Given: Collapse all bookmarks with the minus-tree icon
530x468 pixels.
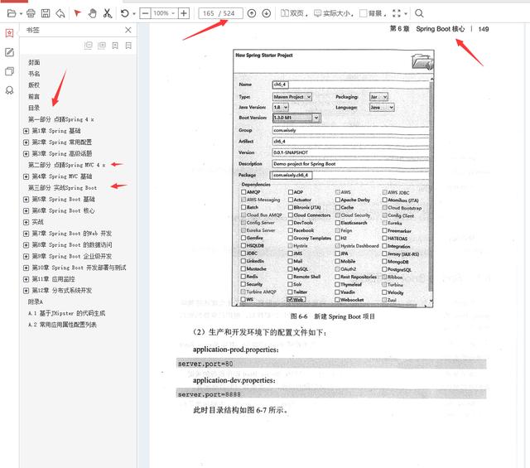Looking at the screenshot, I should tap(89, 46).
